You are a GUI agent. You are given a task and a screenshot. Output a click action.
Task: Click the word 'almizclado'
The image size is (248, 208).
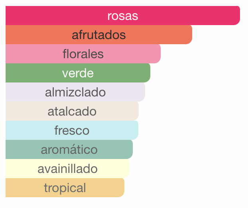point(75,92)
